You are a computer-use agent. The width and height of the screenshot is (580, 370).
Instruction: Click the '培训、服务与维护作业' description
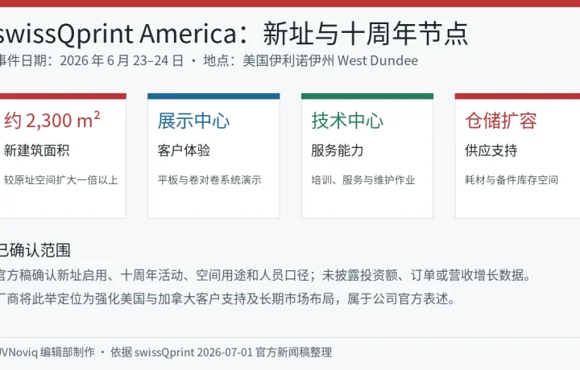(362, 180)
